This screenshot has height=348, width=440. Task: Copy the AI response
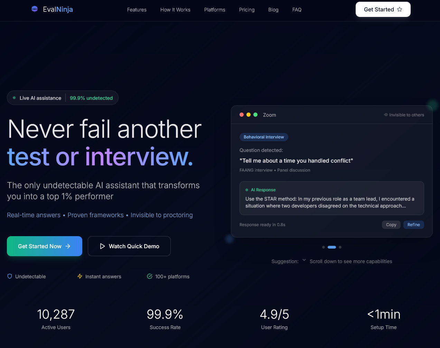tap(391, 225)
